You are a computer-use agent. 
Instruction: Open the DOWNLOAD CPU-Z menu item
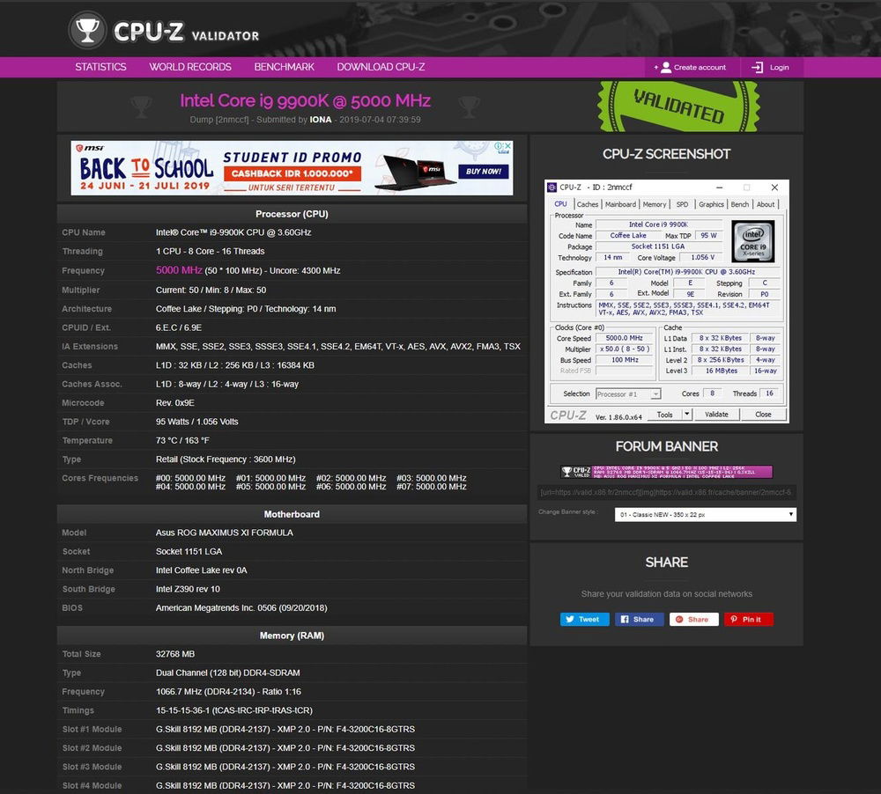(x=381, y=67)
